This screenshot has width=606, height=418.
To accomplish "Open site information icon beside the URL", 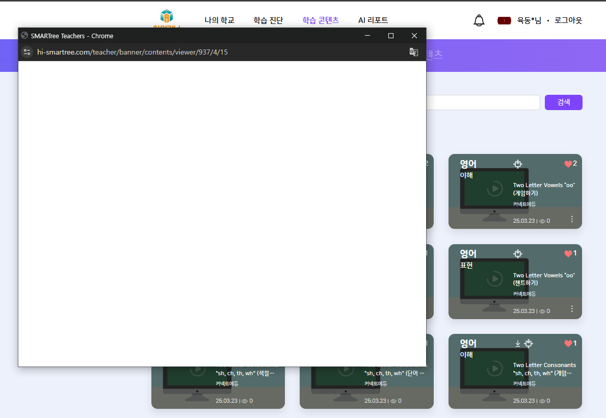I will click(27, 52).
